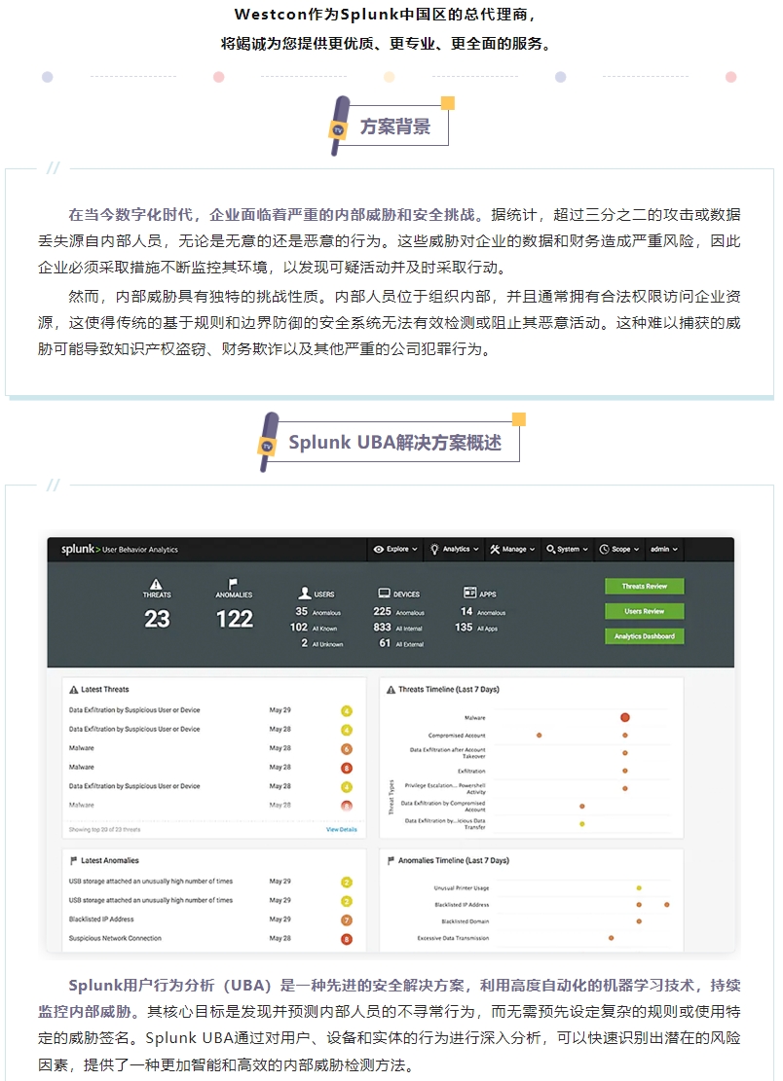Open the Explore dropdown menu
Image resolution: width=783 pixels, height=1081 pixels.
point(395,550)
